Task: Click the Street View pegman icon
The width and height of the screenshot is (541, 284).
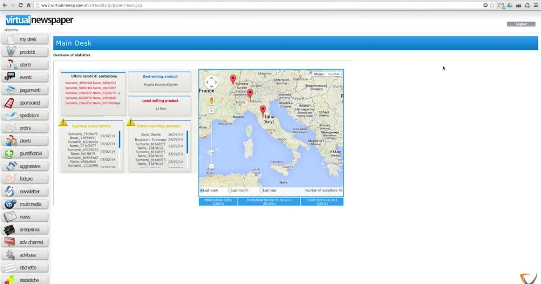Action: tap(211, 100)
